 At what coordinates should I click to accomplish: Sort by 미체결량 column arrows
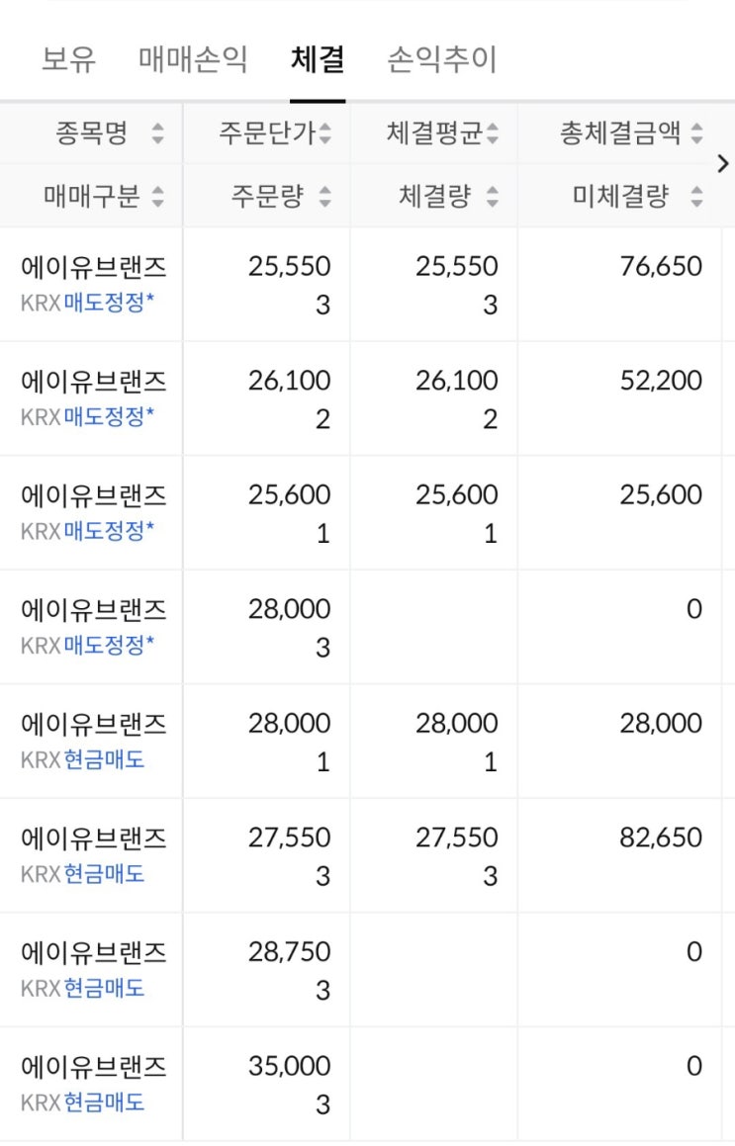[697, 197]
